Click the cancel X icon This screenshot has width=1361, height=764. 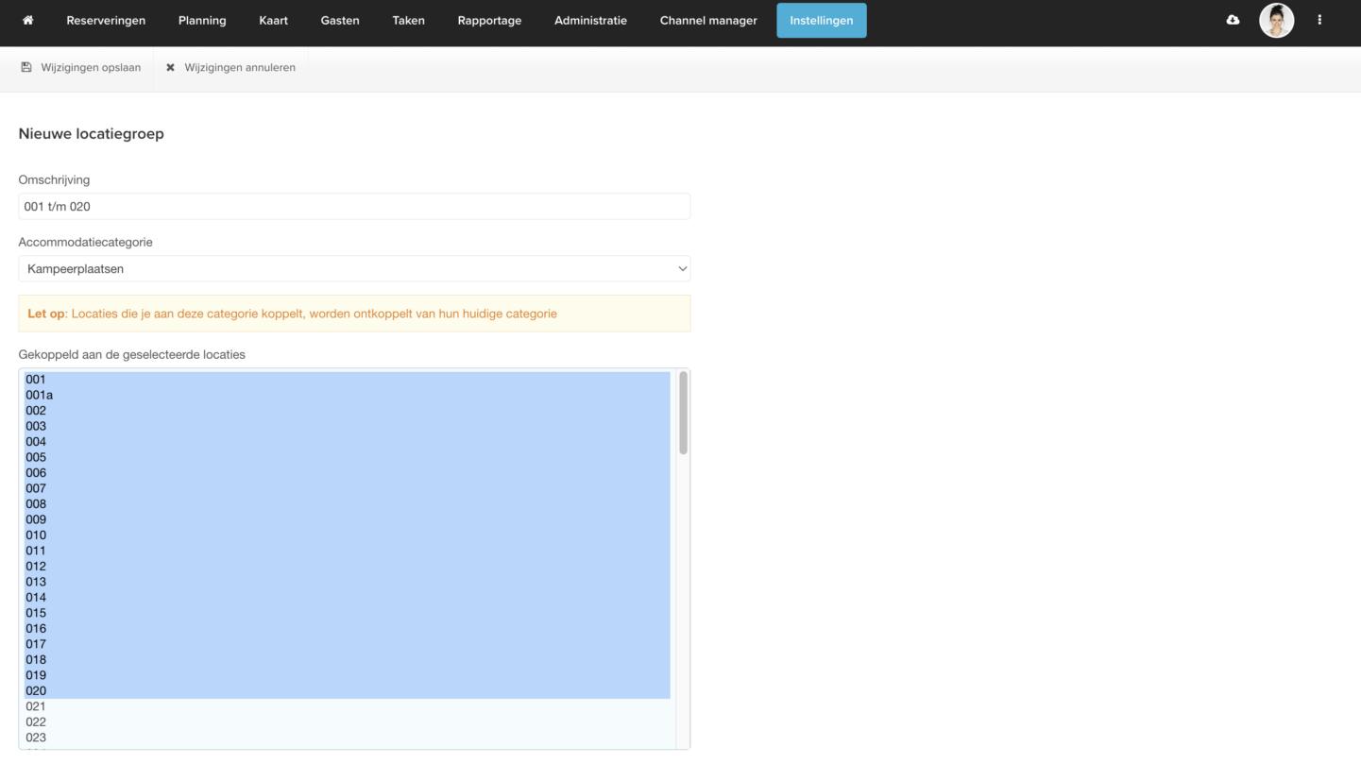click(x=170, y=67)
